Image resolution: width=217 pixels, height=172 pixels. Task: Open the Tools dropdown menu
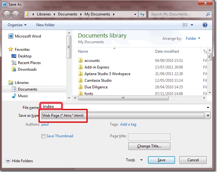(x=134, y=160)
